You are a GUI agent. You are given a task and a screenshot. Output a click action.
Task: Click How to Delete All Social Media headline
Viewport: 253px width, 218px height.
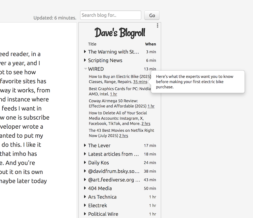click(x=118, y=118)
